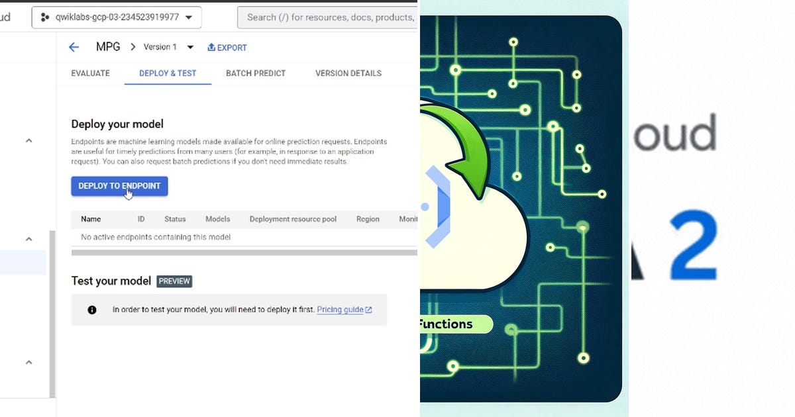Screen dimensions: 795x417
Task: Collapse the top sidebar section
Action: (x=28, y=140)
